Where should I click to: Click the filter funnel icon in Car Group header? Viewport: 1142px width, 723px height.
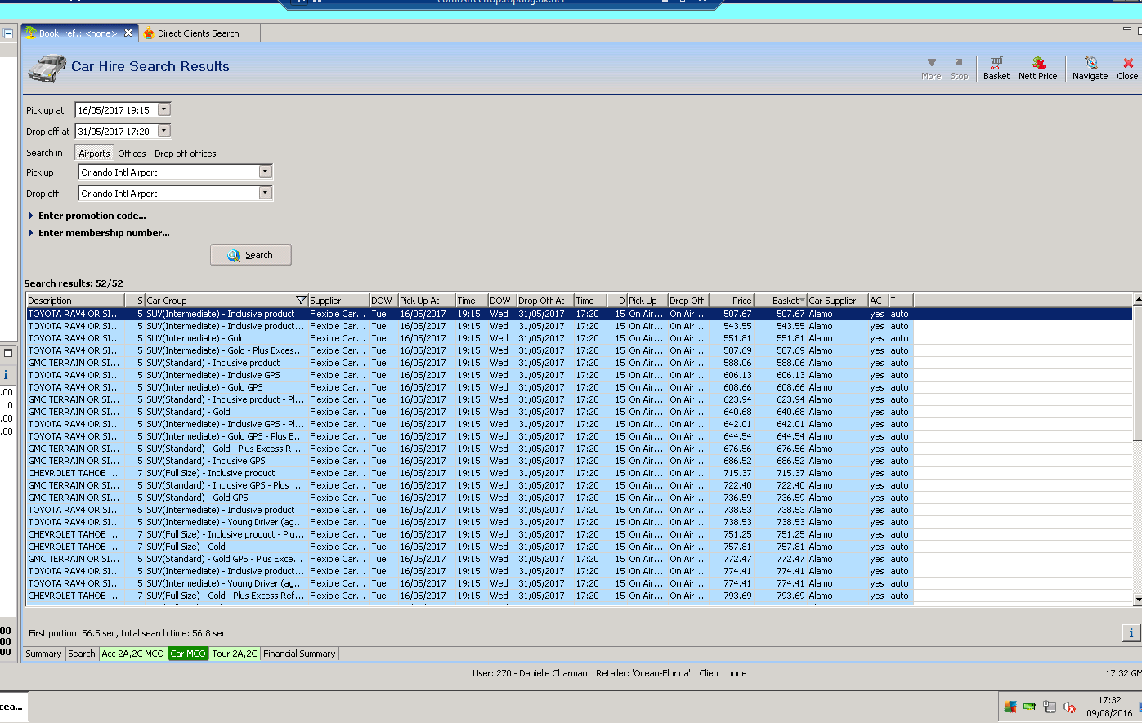(301, 301)
